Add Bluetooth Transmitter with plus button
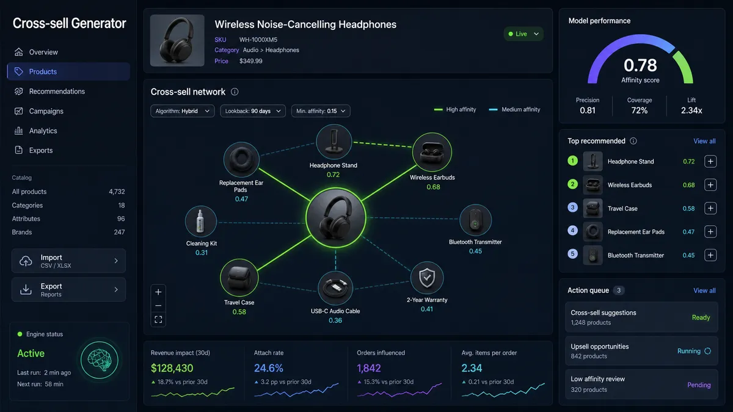 710,255
